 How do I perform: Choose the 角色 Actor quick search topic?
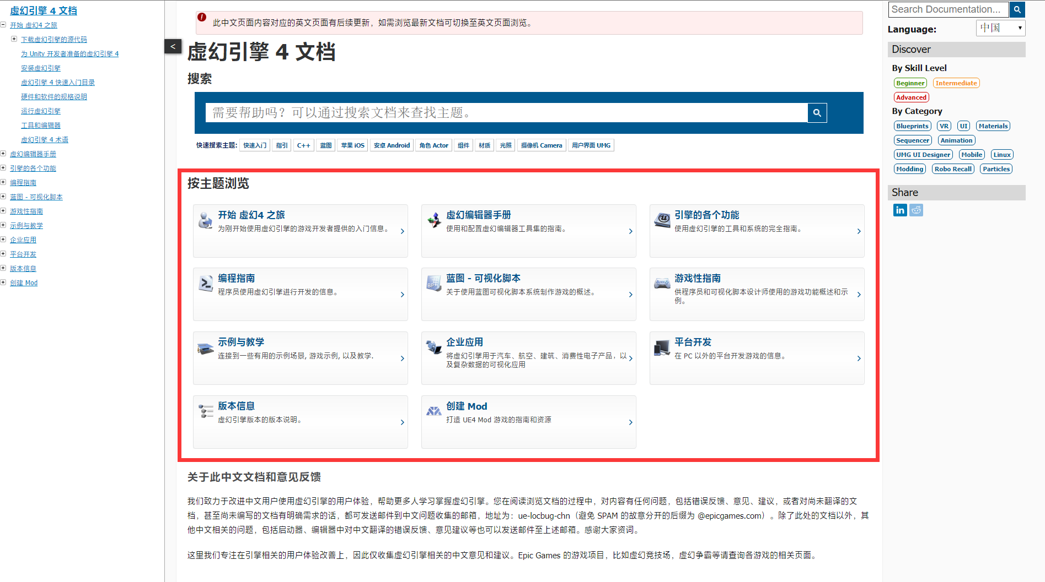434,145
